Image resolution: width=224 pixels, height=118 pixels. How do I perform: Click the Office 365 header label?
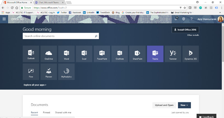[17, 19]
